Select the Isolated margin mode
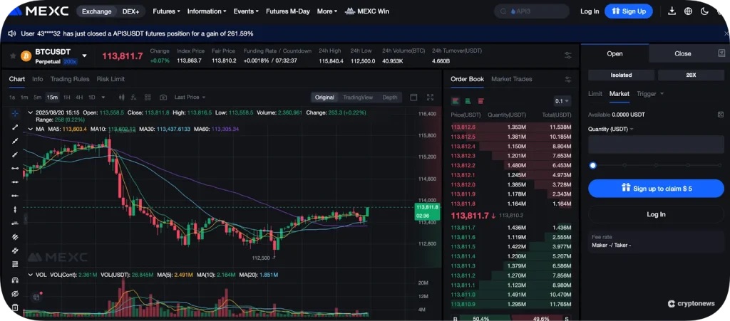This screenshot has width=730, height=321. [x=621, y=75]
